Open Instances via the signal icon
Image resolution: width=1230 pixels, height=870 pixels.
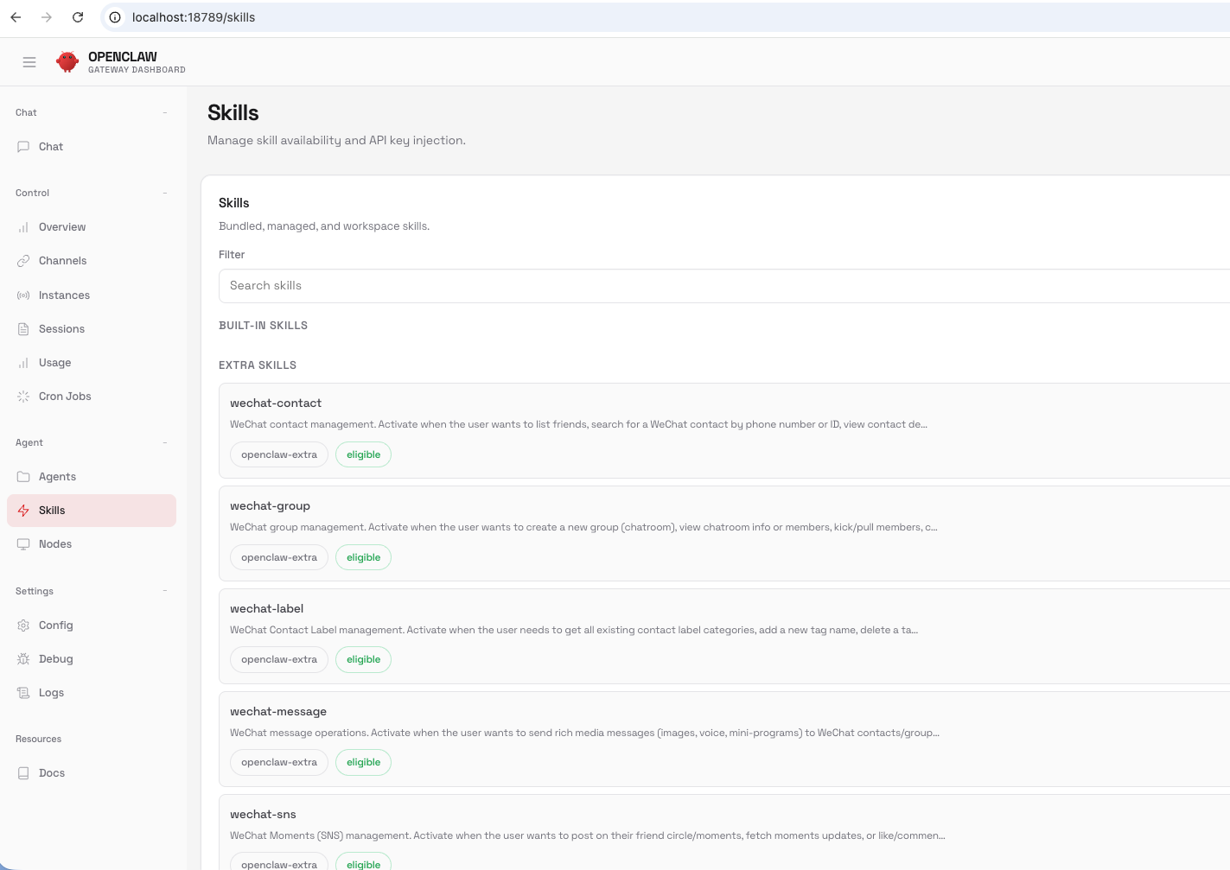tap(23, 295)
